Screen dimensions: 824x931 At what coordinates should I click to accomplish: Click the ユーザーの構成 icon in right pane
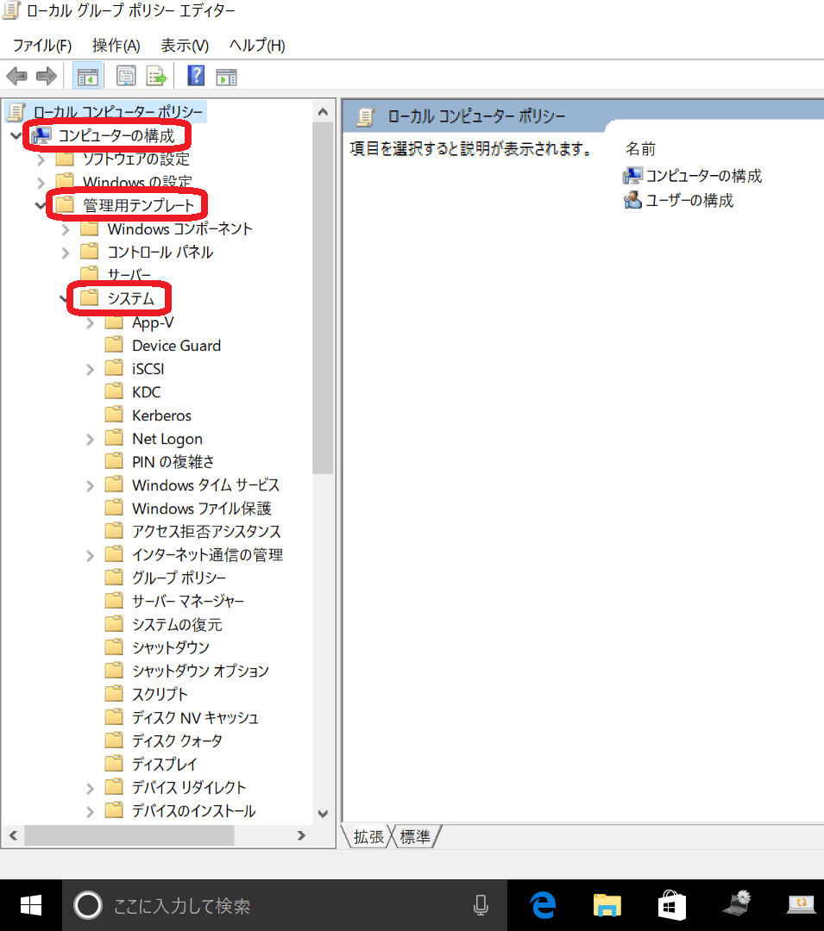(632, 201)
